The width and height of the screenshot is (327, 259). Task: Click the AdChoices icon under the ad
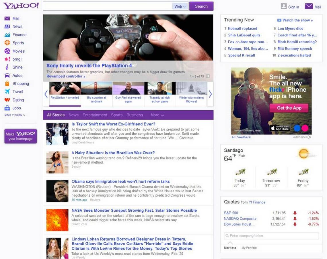tap(309, 137)
